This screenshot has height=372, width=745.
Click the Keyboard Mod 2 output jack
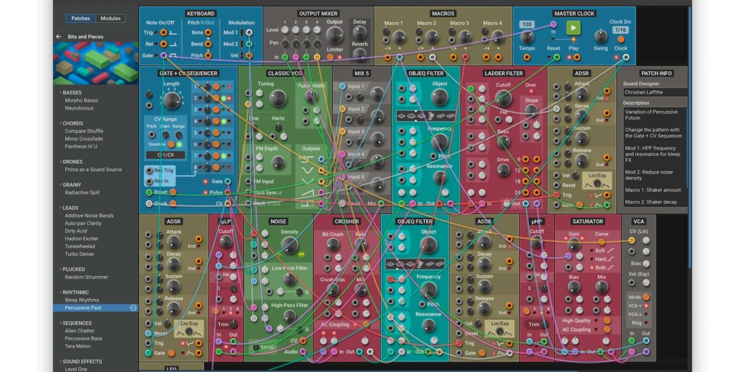pyautogui.click(x=249, y=44)
